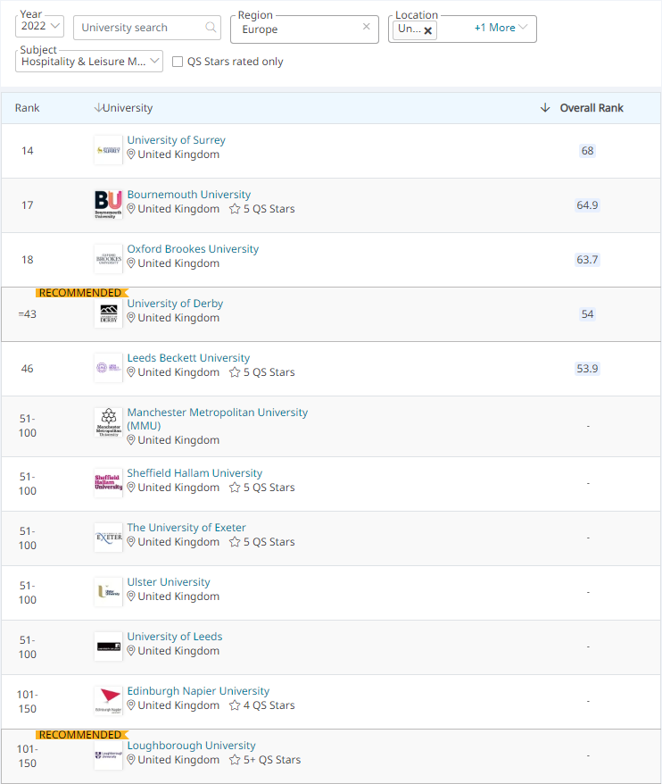Screen dimensions: 662x784
Task: Enable QS Stars rated only checkbox
Action: 178,62
